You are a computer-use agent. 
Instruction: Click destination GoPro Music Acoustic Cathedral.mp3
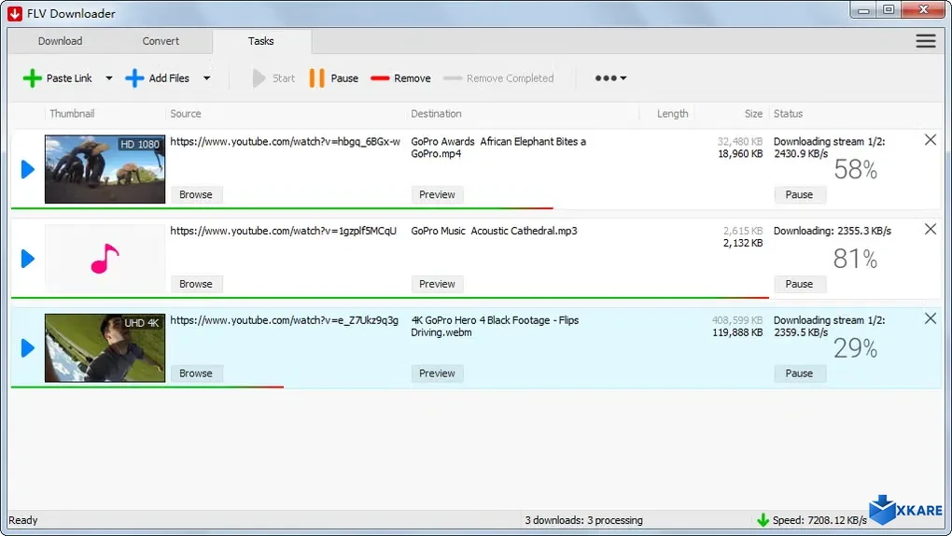click(x=495, y=231)
